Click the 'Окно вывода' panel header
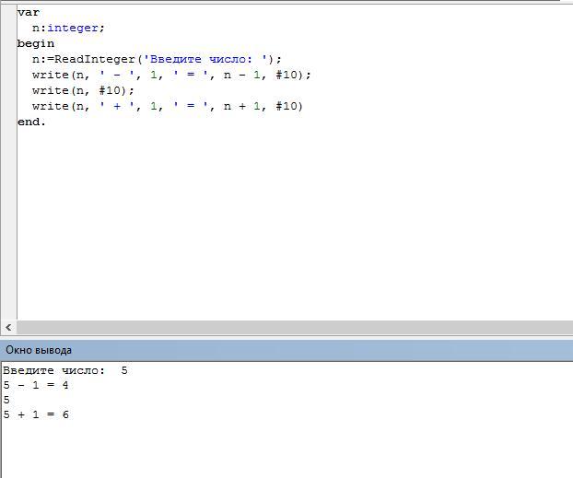 tap(286, 350)
